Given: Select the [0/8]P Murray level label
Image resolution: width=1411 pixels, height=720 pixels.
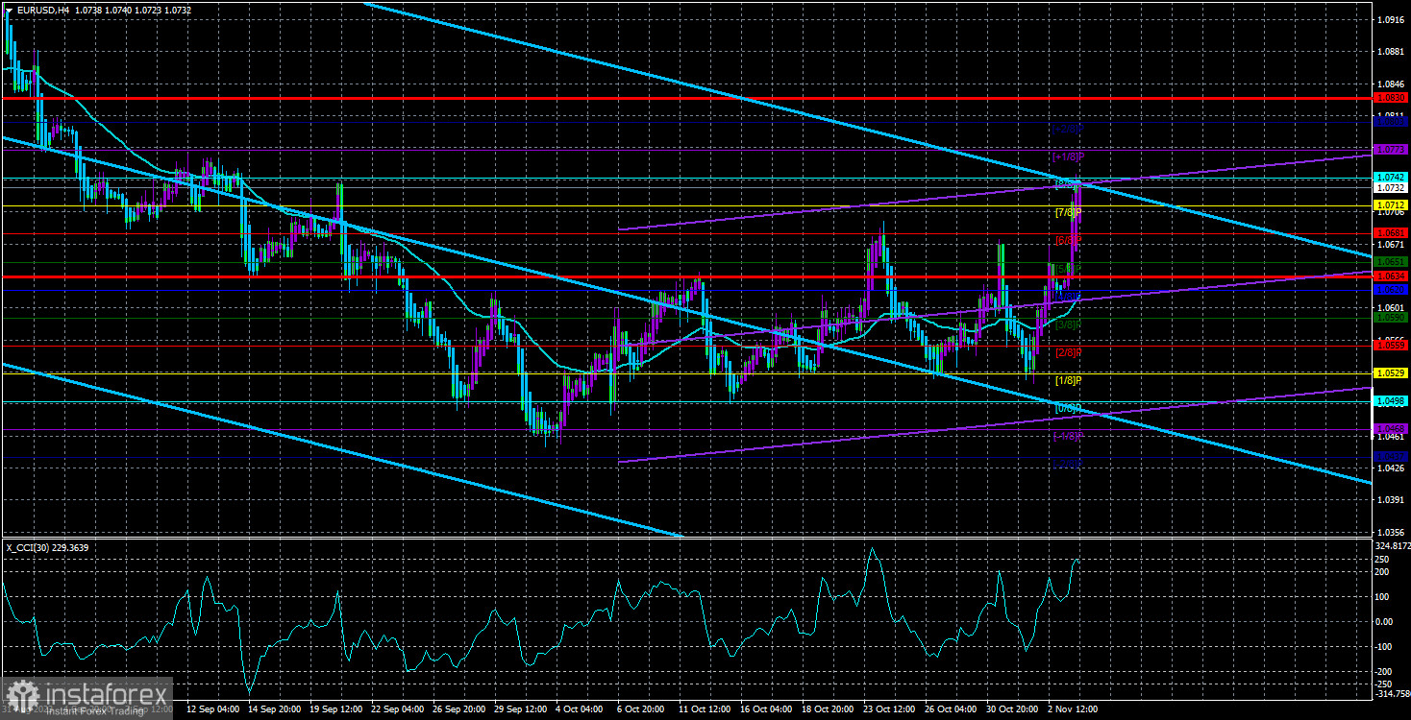Looking at the screenshot, I should [1069, 409].
